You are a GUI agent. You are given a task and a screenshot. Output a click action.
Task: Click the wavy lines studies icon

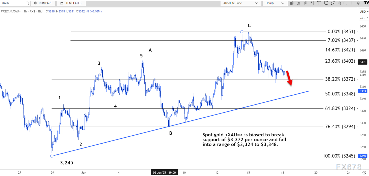[x=305, y=3]
